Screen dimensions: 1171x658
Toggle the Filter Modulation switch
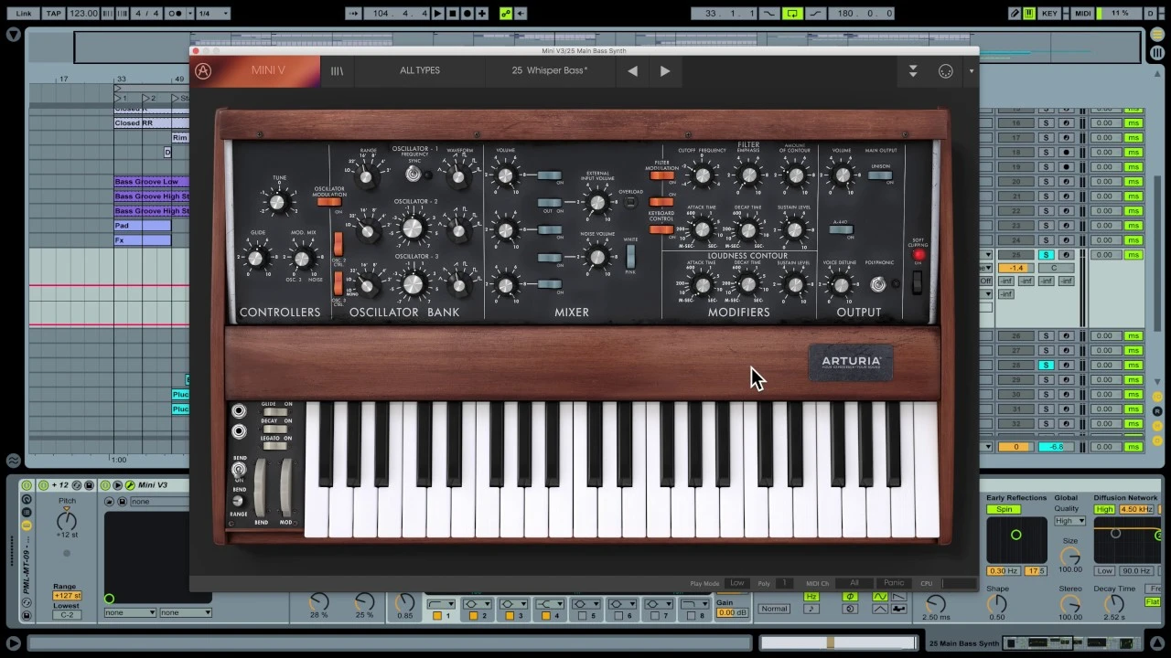661,175
